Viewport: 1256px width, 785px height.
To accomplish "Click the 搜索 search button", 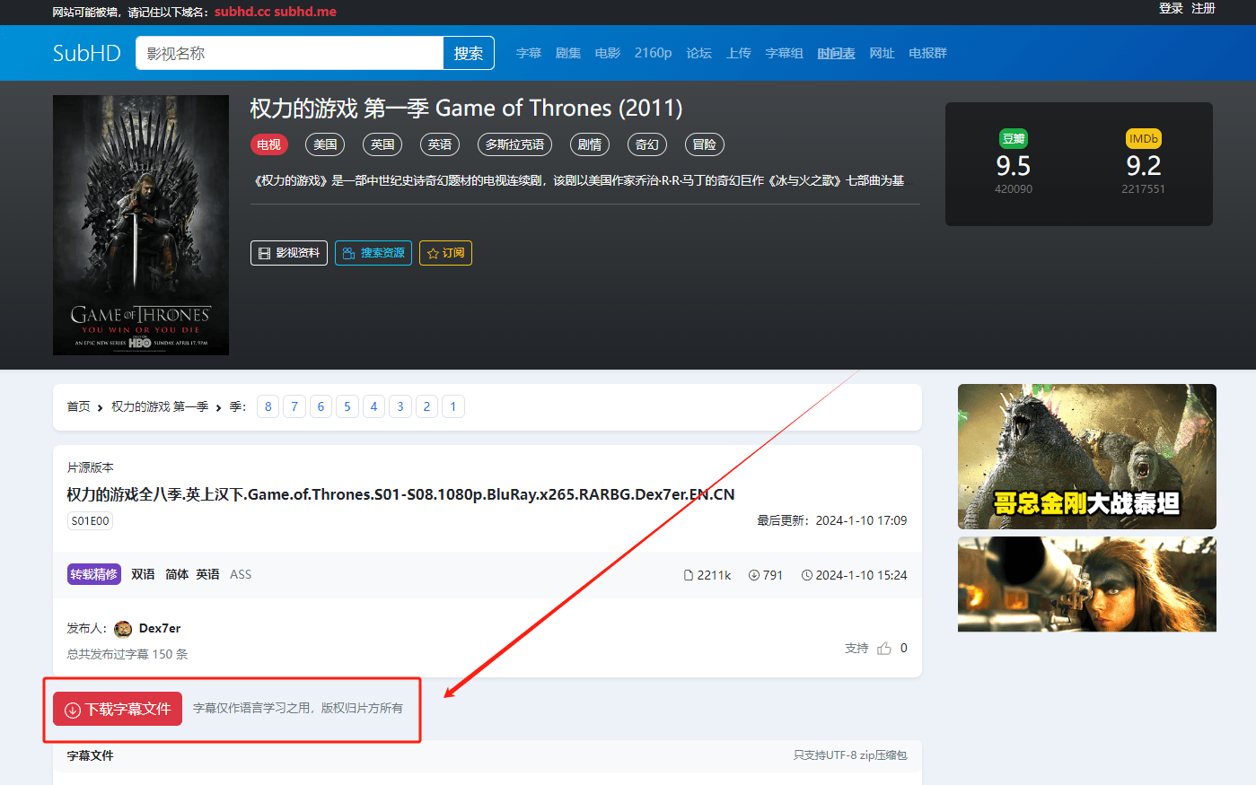I will (468, 53).
